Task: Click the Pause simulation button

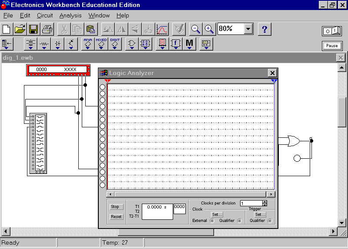Action: (x=332, y=46)
